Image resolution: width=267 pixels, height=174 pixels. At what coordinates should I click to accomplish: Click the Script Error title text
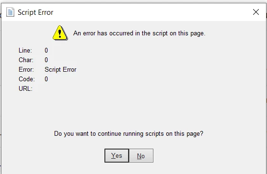[x=35, y=12]
